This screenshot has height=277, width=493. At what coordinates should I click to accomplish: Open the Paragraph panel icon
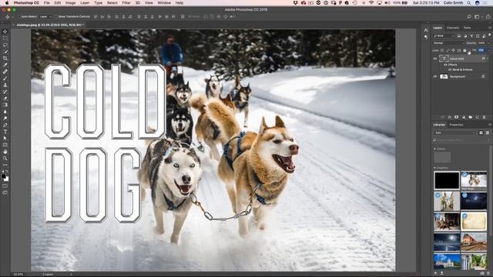point(426,37)
